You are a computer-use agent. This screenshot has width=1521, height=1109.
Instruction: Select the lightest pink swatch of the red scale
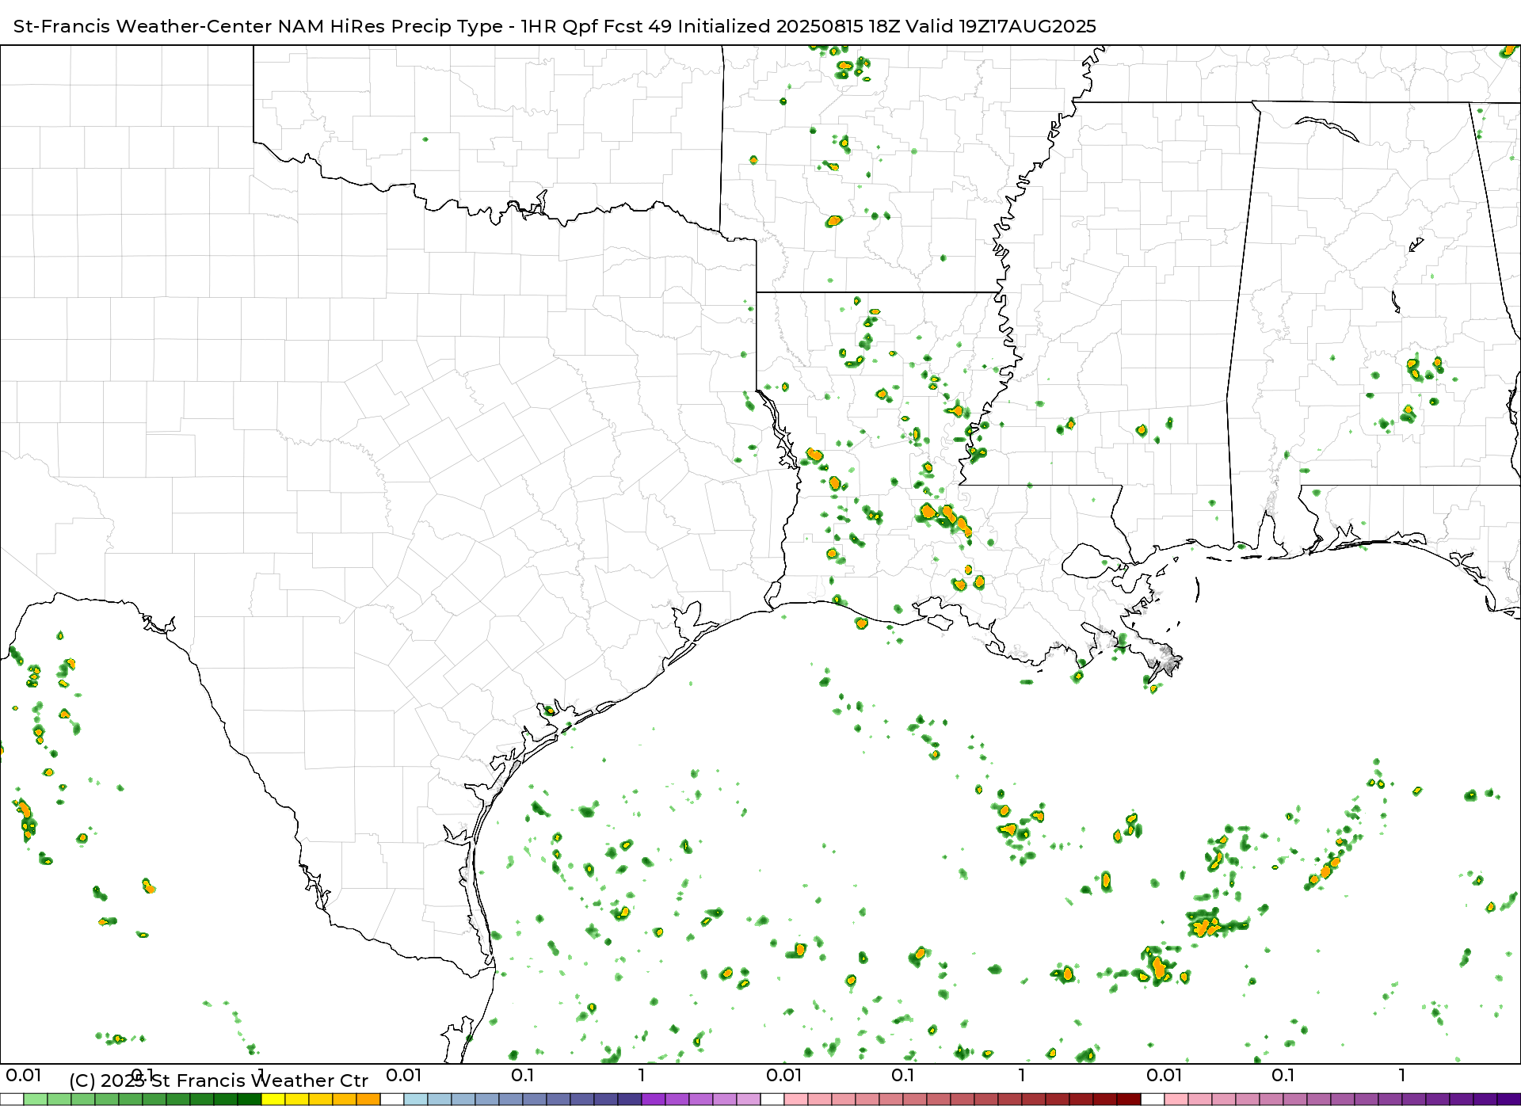click(796, 1099)
